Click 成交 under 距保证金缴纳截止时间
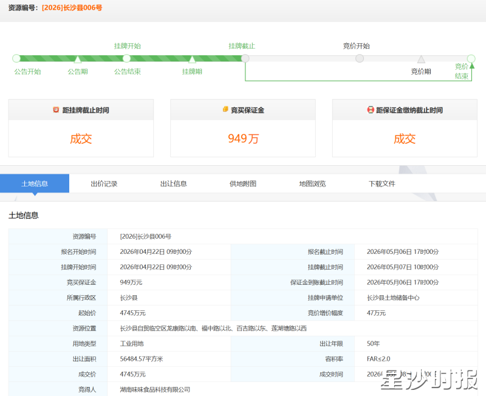Screen dimensions: 486x396 point(405,139)
